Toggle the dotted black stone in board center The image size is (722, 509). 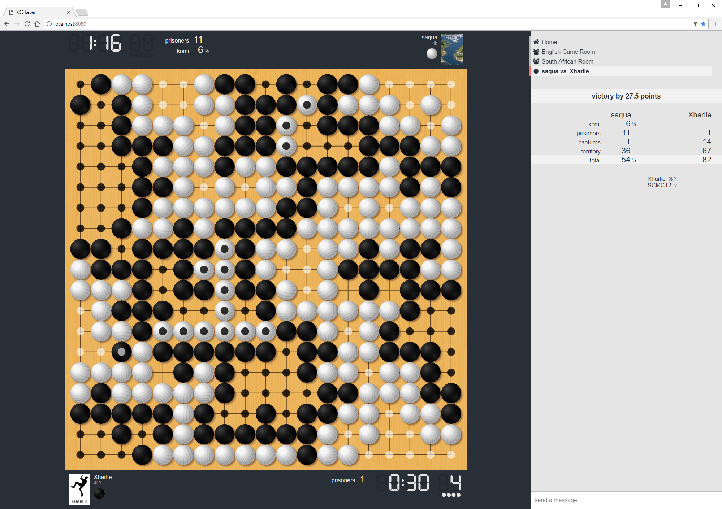click(225, 290)
